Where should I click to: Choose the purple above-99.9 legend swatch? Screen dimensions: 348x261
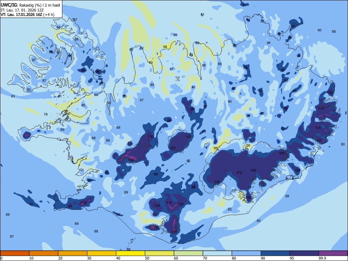point(333,253)
